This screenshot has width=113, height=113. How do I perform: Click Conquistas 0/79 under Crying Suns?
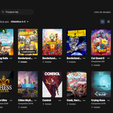coord(98,104)
